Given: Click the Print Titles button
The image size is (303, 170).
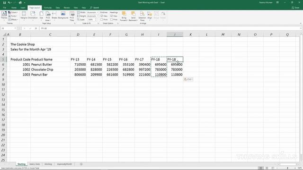Looking at the screenshot, I should coord(72,16).
